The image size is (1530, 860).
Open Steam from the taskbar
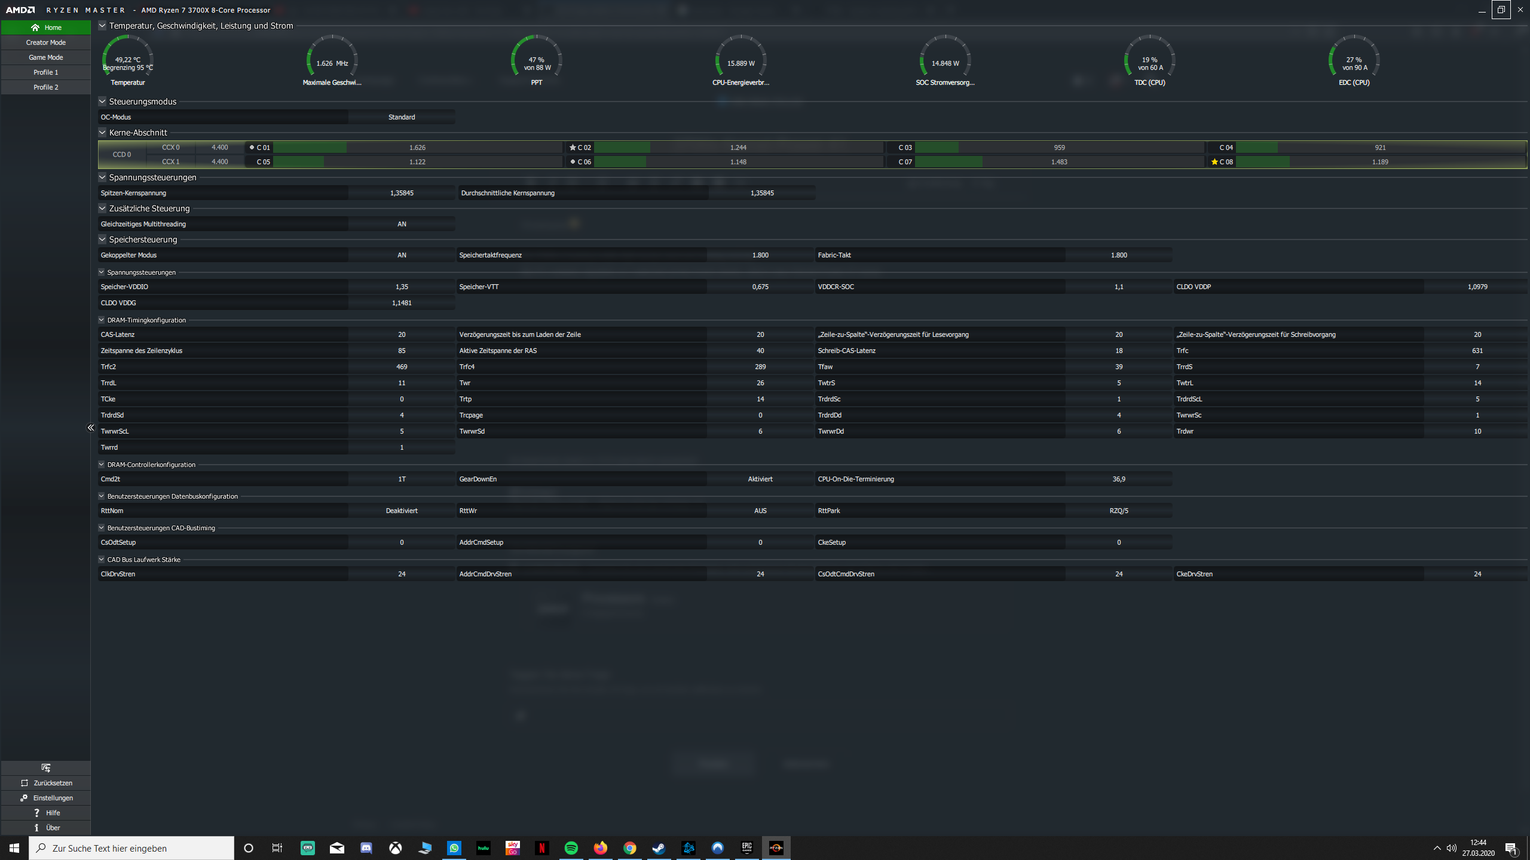(x=659, y=848)
